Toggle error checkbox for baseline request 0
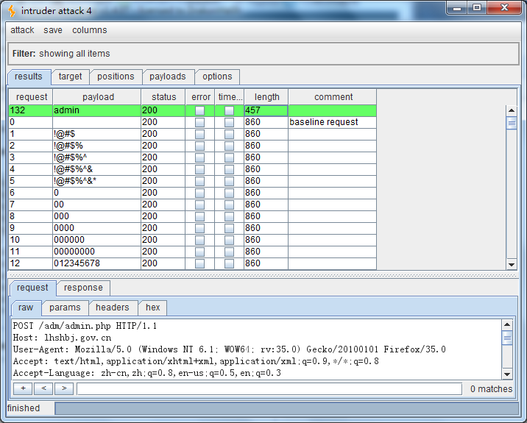Viewport: 527px width, 423px height. (x=200, y=122)
